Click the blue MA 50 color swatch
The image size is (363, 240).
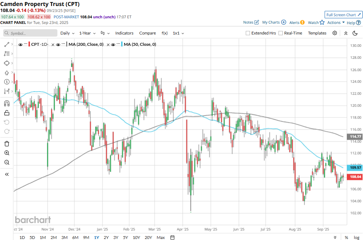coord(122,44)
